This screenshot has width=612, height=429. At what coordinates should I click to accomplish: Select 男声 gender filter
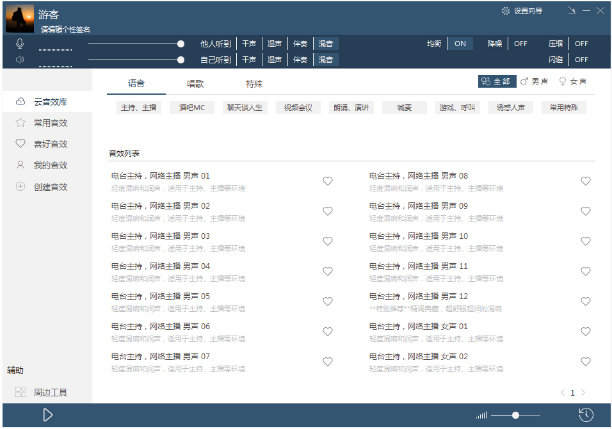click(x=535, y=81)
